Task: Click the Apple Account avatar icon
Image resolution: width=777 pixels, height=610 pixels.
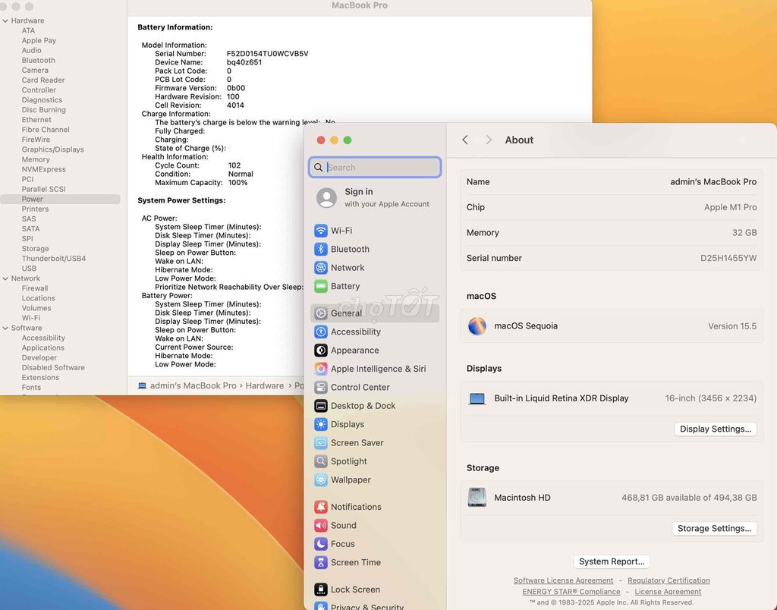Action: tap(326, 198)
